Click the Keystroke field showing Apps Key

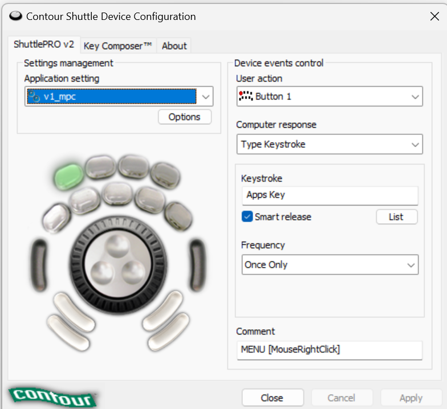(x=330, y=195)
